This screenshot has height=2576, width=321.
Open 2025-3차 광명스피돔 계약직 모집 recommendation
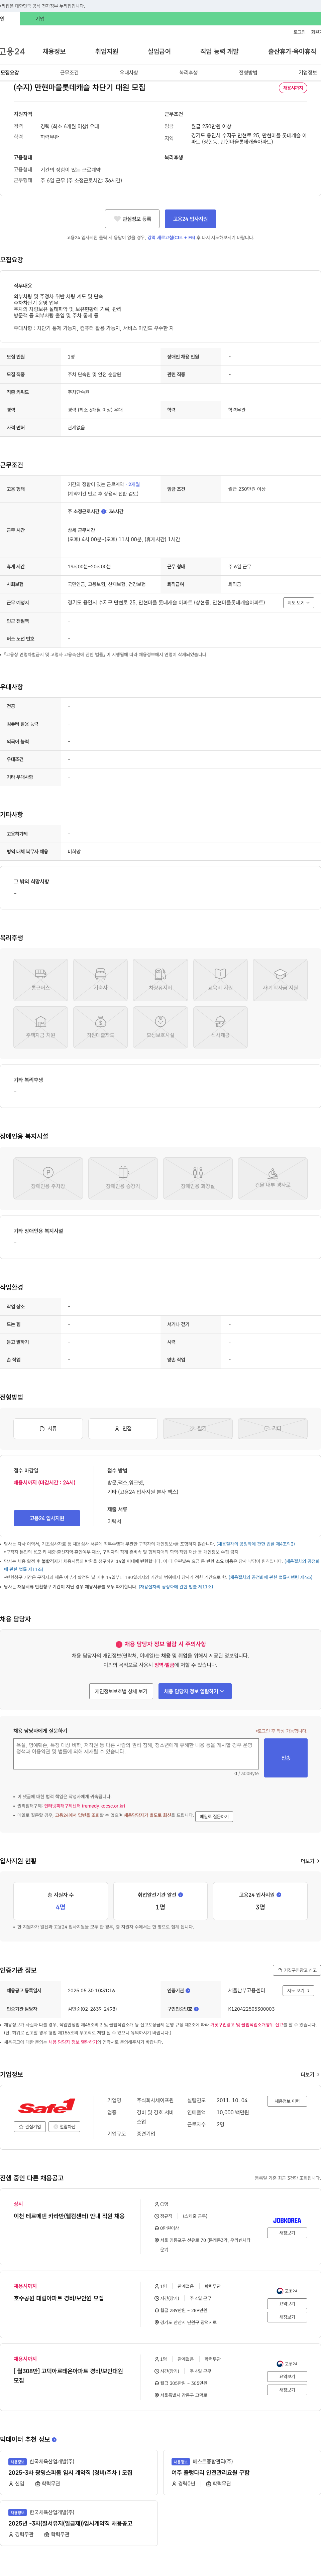(x=70, y=2473)
